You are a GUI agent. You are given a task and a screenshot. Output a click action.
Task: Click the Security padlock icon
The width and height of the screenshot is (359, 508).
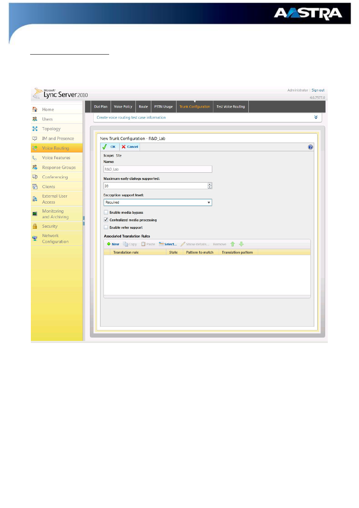point(35,226)
